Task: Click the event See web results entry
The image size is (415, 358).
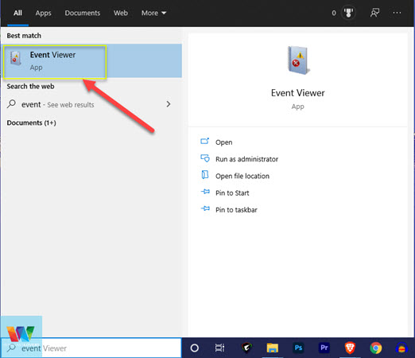Action: [x=91, y=104]
